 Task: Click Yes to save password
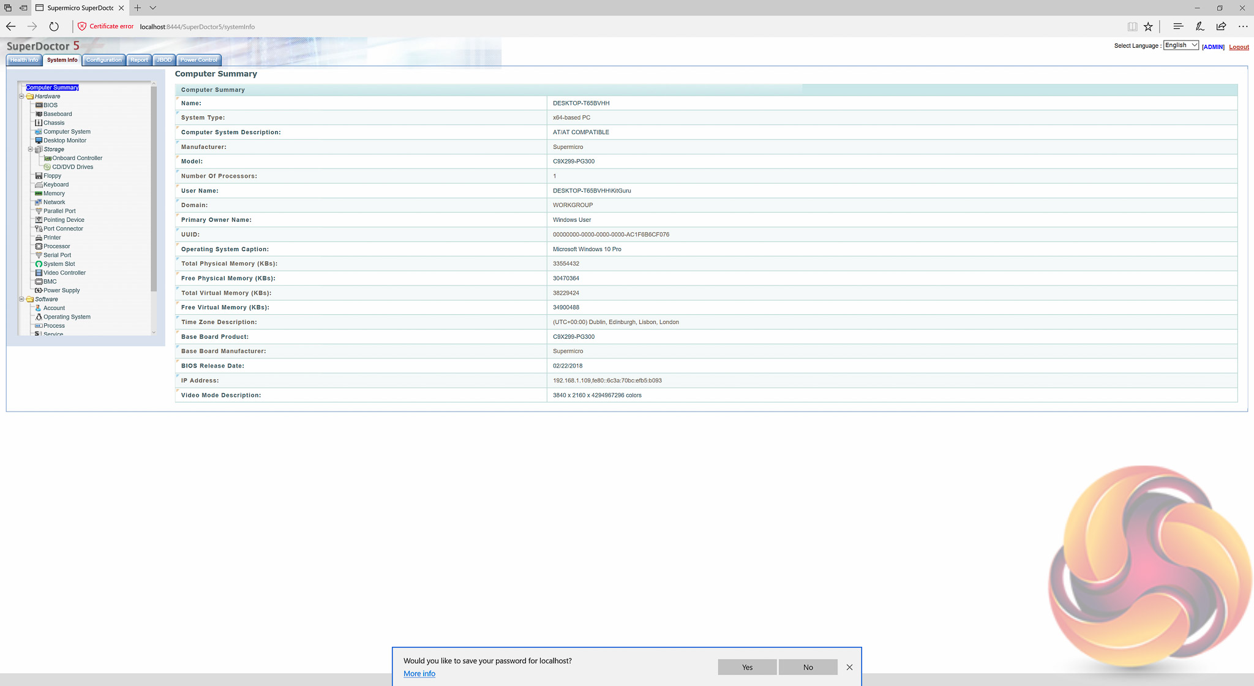tap(747, 667)
